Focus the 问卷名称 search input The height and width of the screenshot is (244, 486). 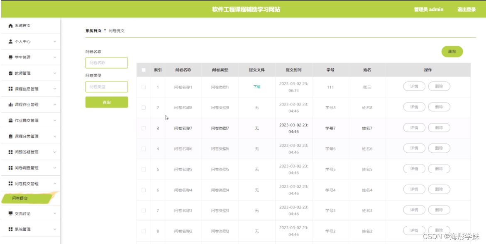pos(107,63)
